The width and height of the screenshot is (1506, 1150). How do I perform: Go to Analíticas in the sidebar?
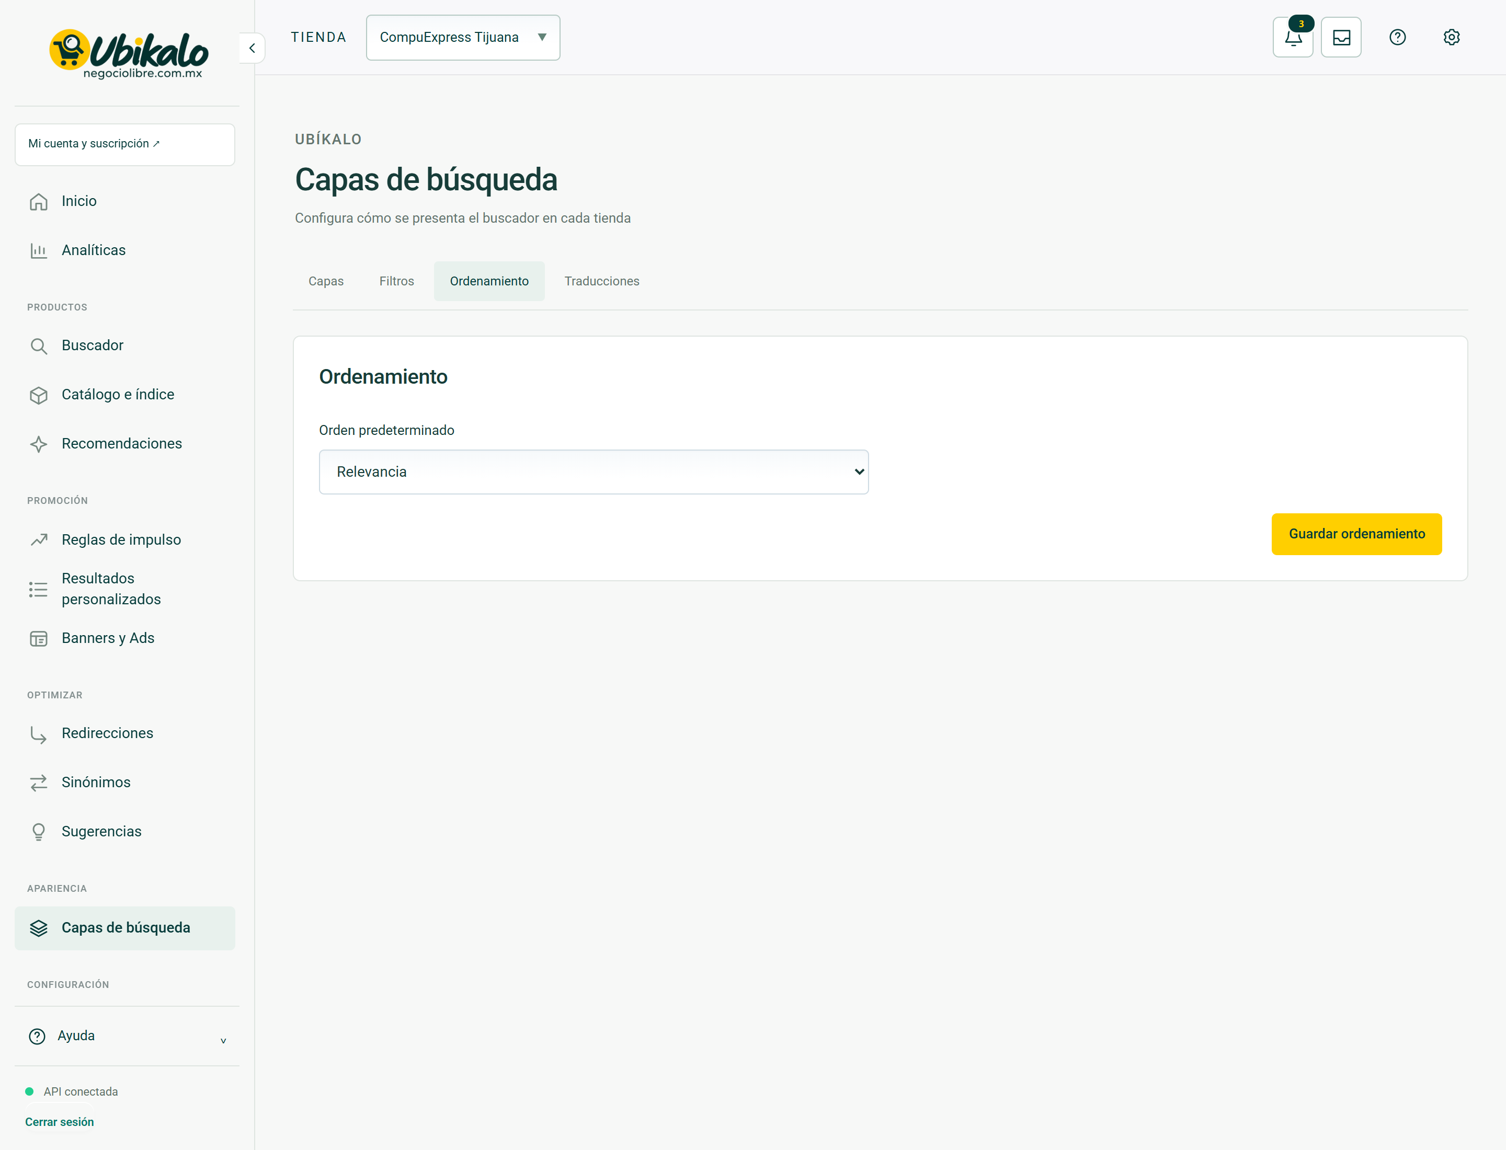(x=124, y=250)
